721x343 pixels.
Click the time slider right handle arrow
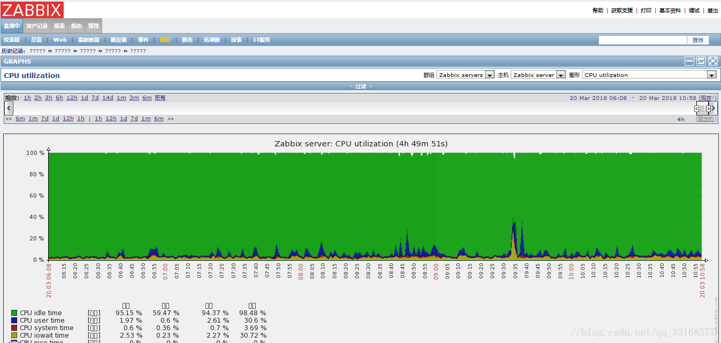click(708, 108)
